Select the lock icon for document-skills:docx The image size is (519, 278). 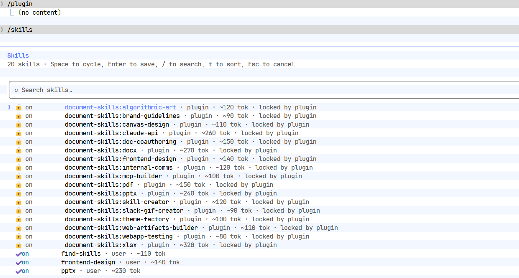pyautogui.click(x=19, y=150)
